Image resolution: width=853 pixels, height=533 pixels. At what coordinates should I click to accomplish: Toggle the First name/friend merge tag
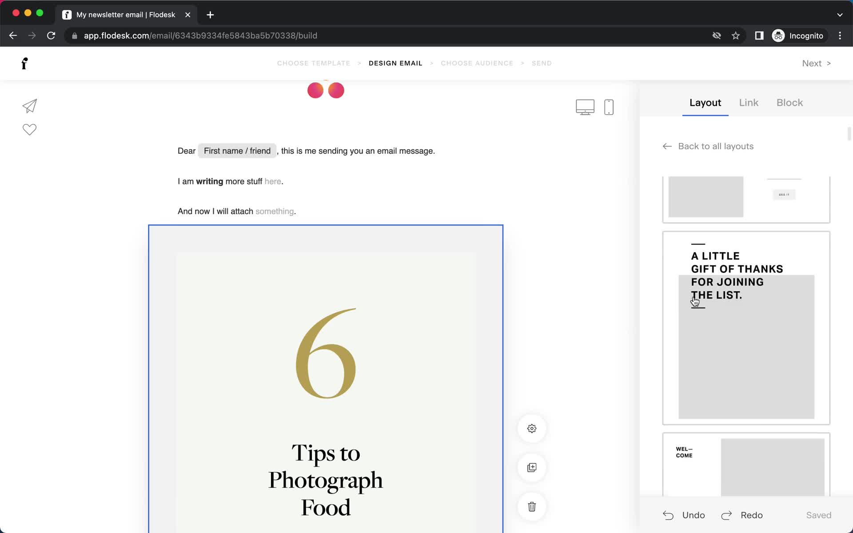(x=237, y=151)
